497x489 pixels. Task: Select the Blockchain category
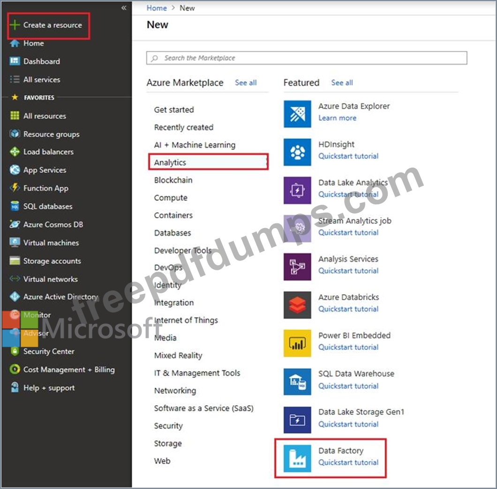[173, 180]
